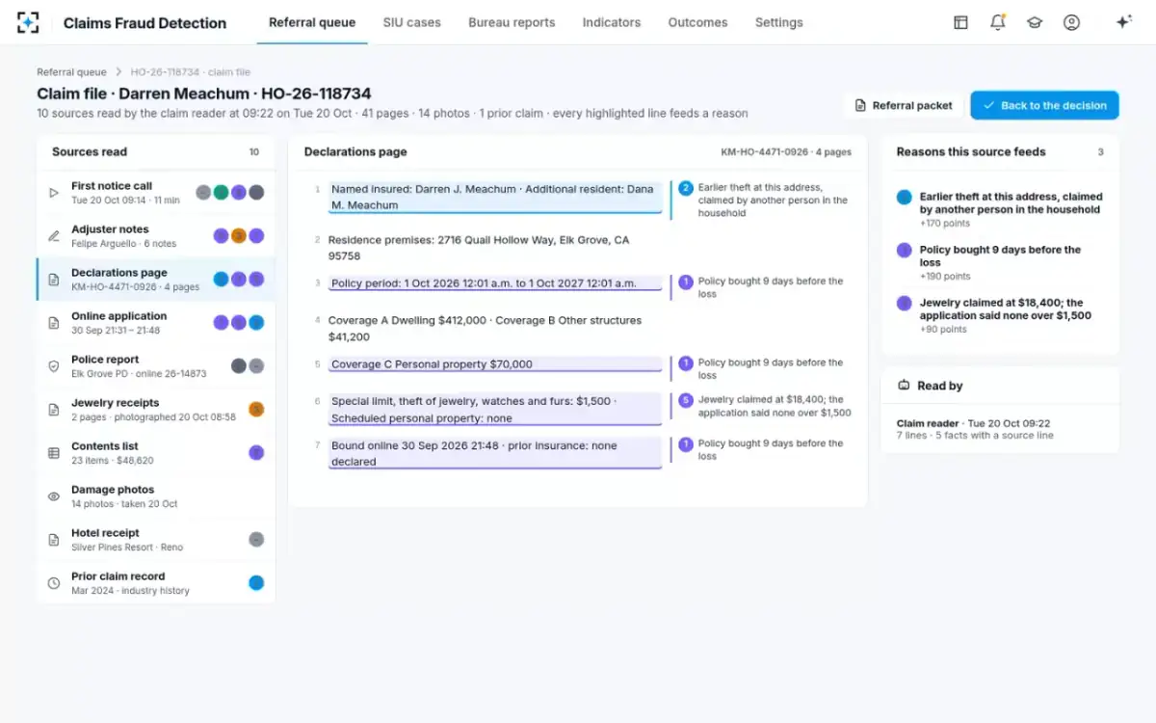
Task: Open the user profile icon
Action: (x=1071, y=22)
